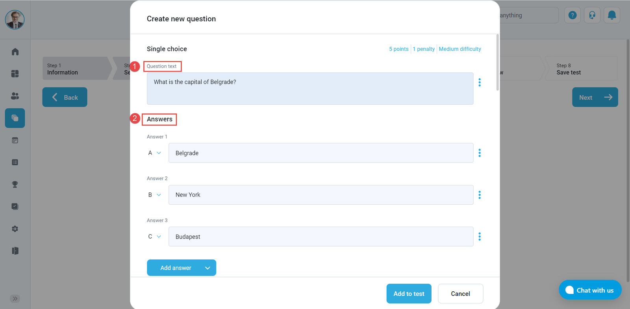Click the 5 points link
Image resolution: width=630 pixels, height=309 pixels.
click(398, 49)
